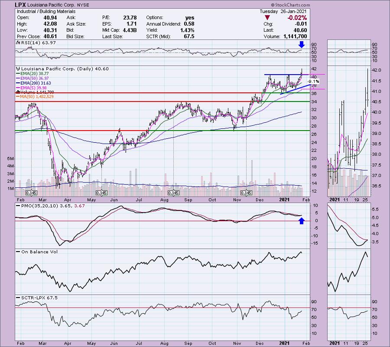The height and width of the screenshot is (347, 390).
Task: Click the percent change "-0.02%"
Action: (297, 18)
